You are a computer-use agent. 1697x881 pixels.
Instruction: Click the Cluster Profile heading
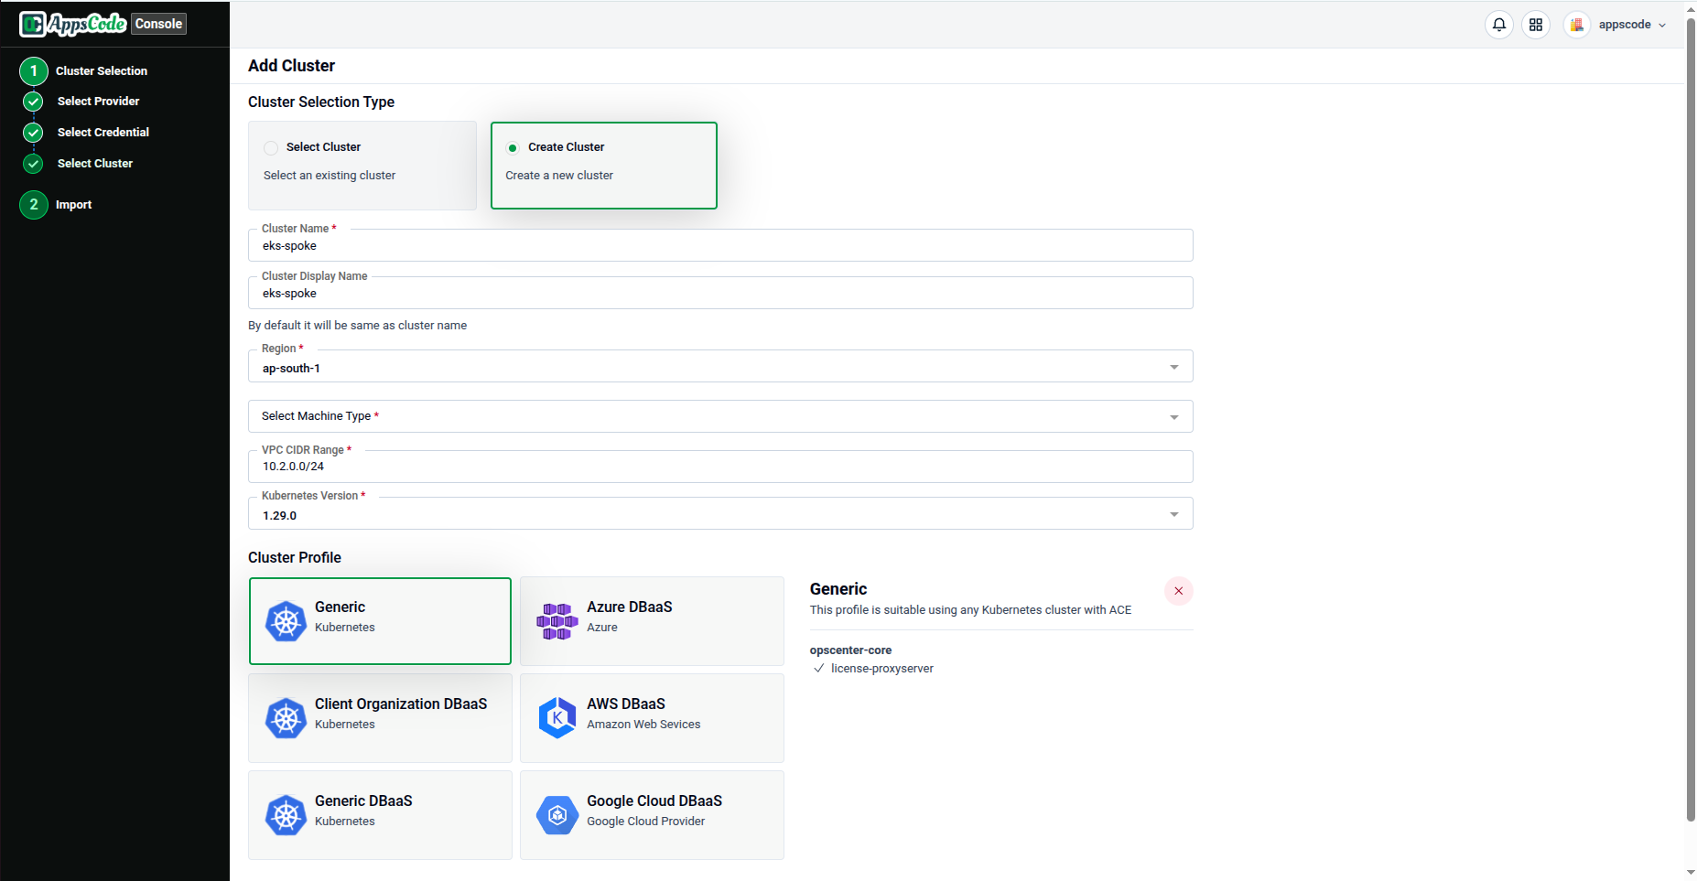[295, 557]
